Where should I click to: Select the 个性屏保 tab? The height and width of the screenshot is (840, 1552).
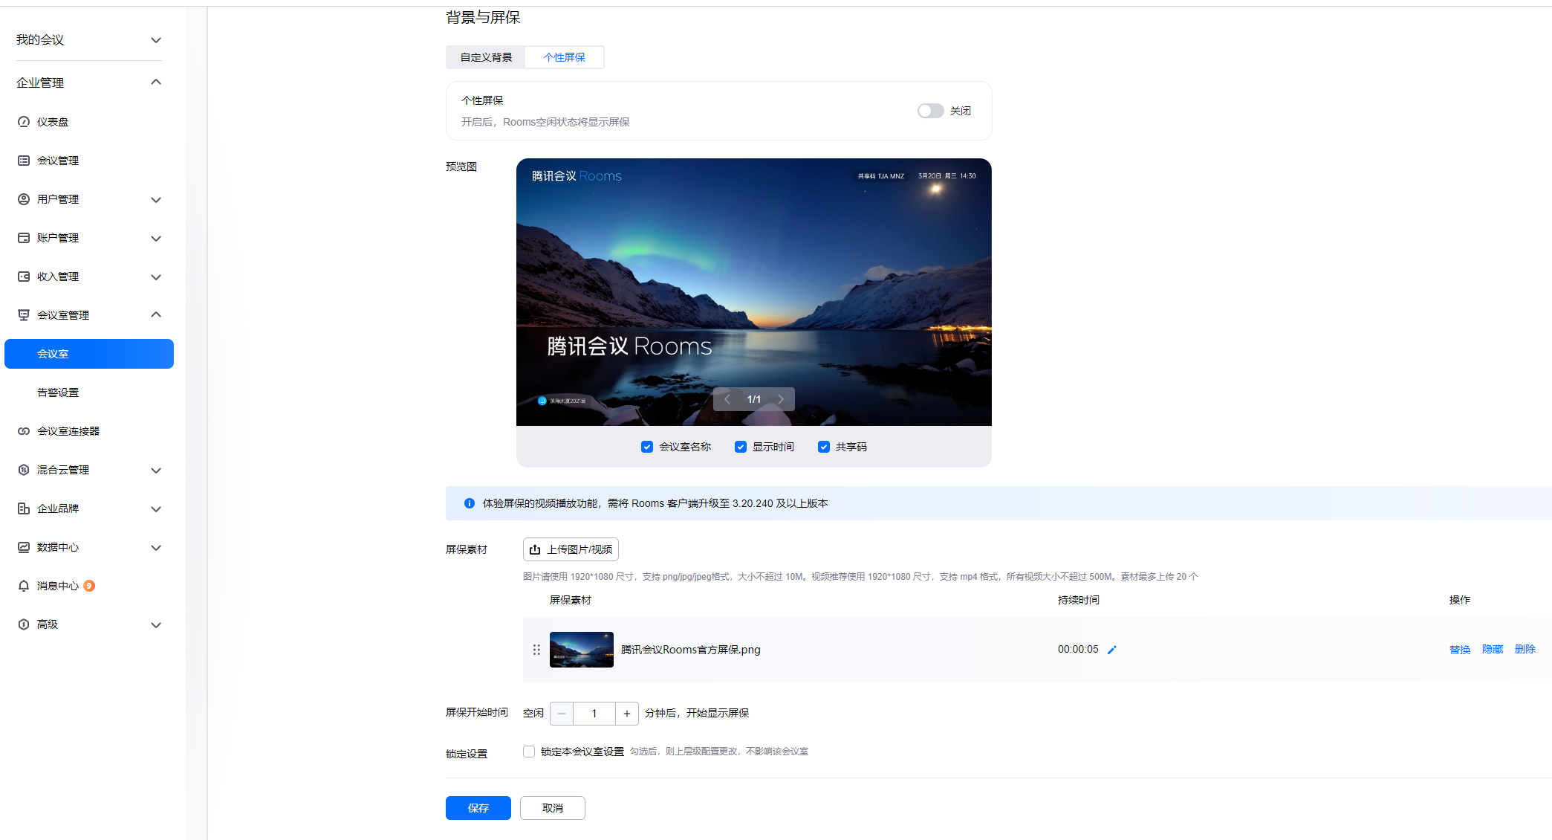coord(564,57)
